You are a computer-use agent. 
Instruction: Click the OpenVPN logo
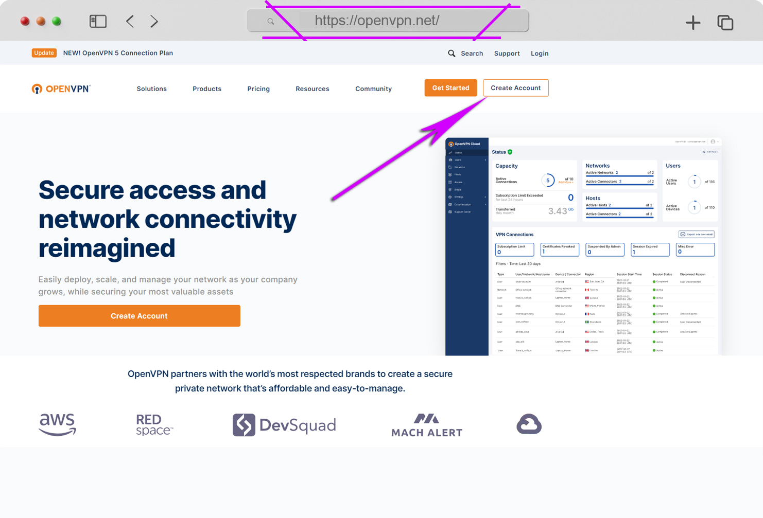61,88
